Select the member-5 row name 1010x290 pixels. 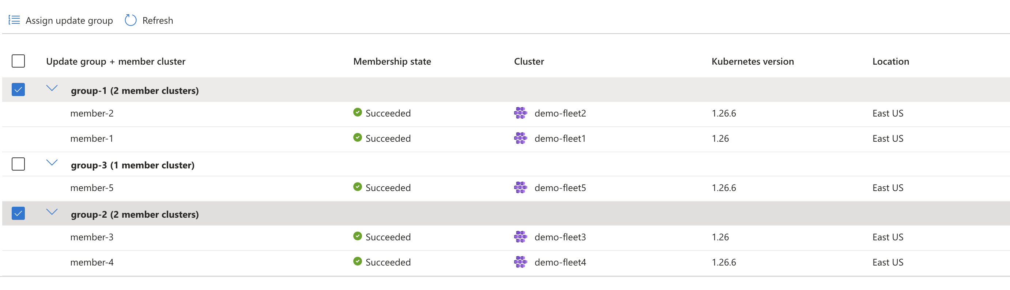pyautogui.click(x=92, y=188)
